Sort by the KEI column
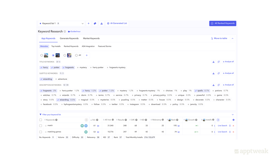Screen dimensions: 274x160 point(142,120)
